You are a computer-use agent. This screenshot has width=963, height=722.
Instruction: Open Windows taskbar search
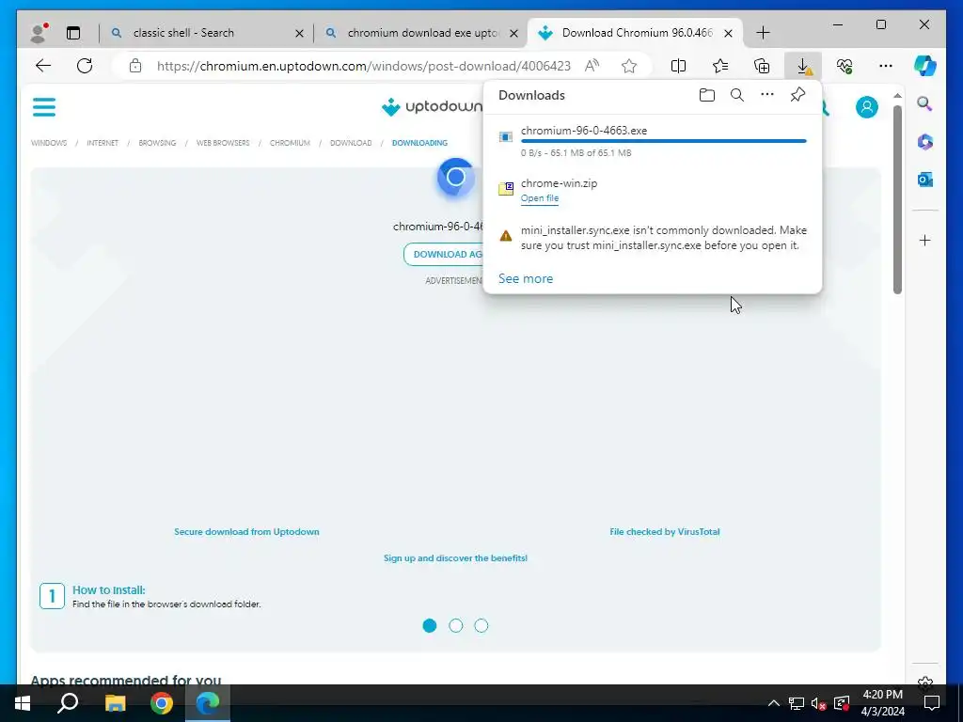click(x=68, y=703)
